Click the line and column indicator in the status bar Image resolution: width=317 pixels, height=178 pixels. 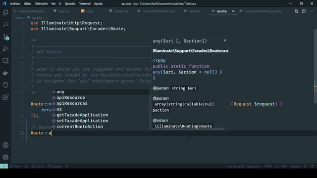pos(236,166)
